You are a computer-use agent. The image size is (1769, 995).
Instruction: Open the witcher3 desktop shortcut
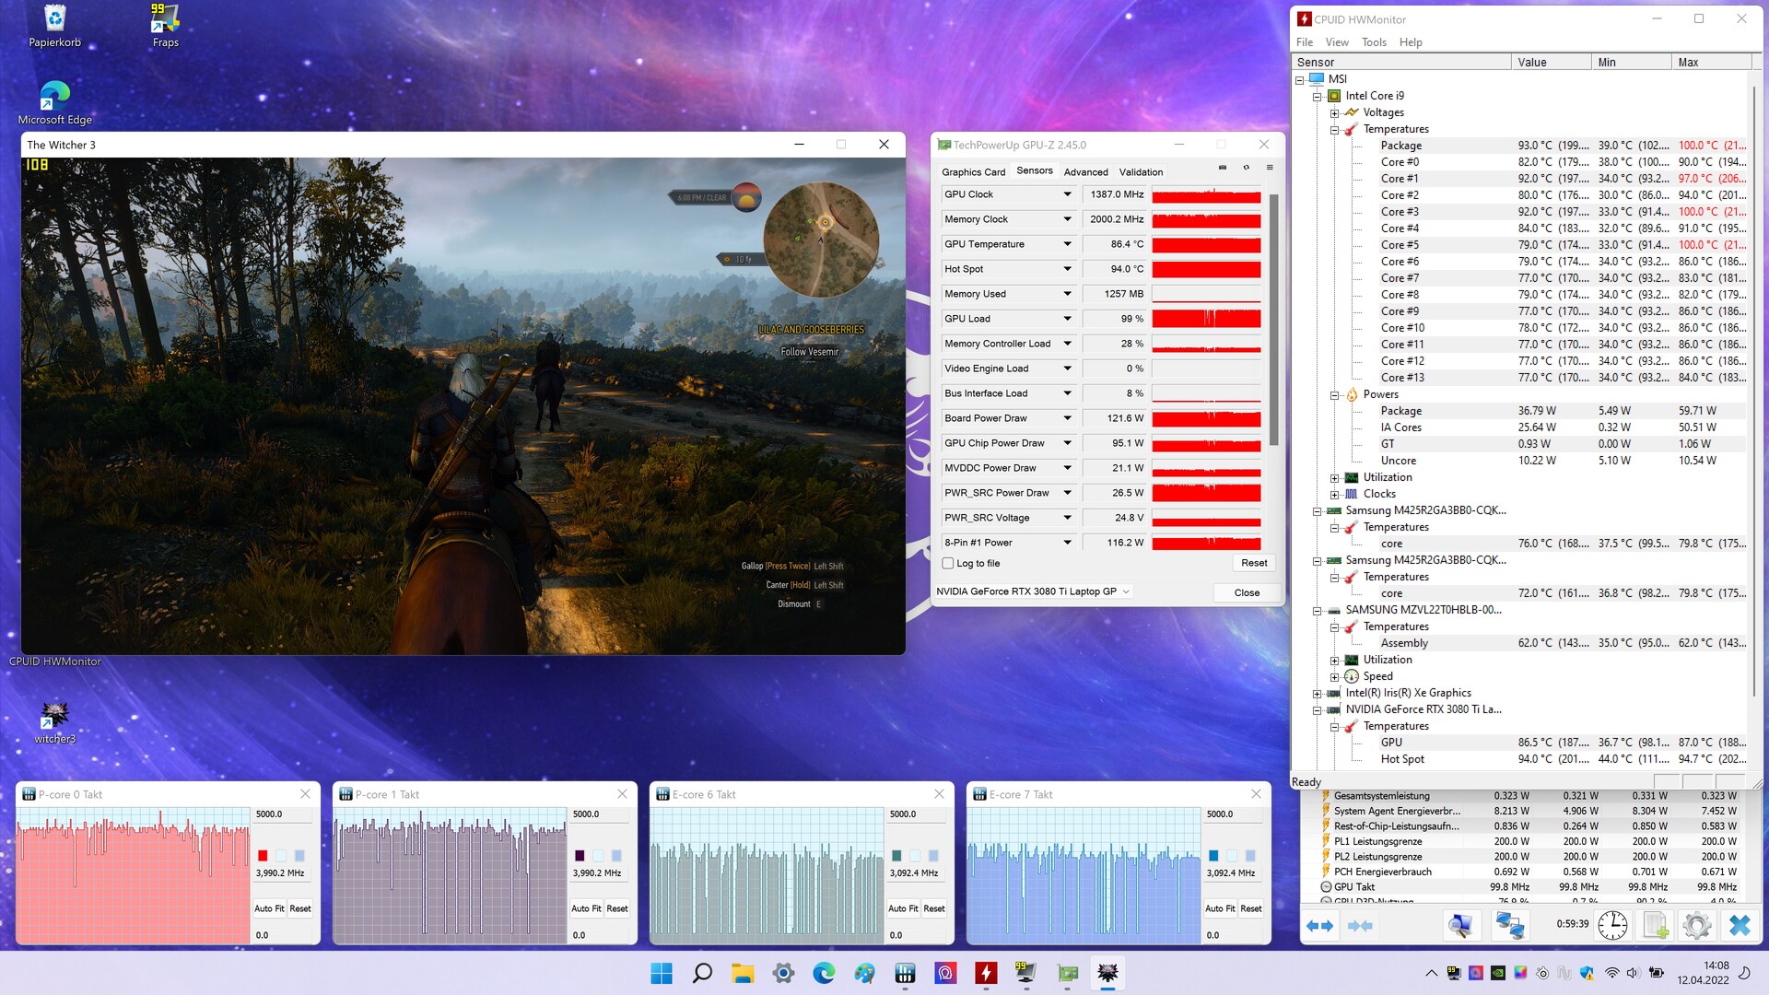tap(54, 723)
